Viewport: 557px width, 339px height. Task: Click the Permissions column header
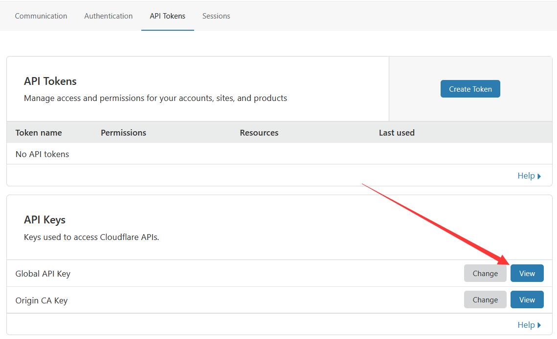(123, 133)
